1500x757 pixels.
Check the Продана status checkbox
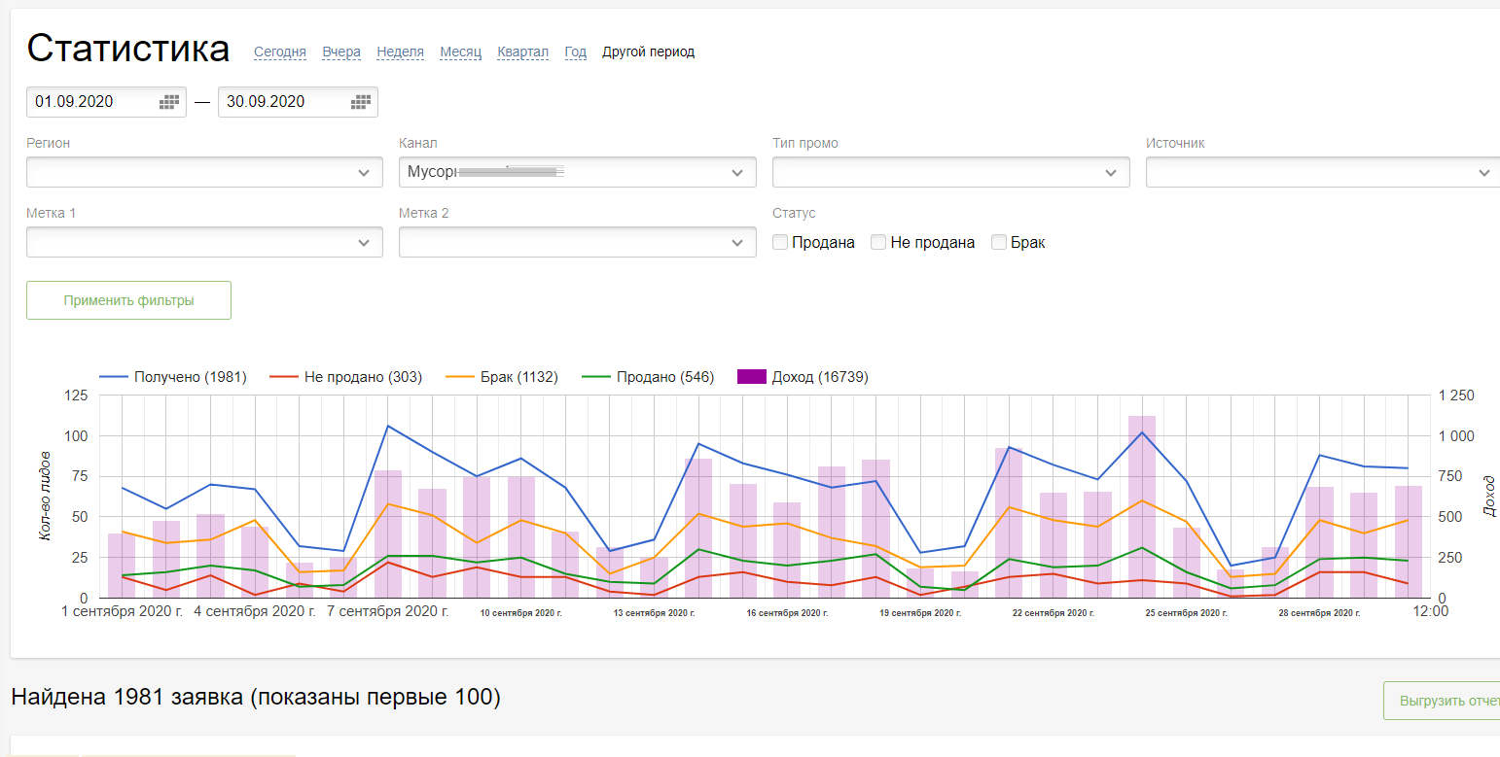click(780, 243)
